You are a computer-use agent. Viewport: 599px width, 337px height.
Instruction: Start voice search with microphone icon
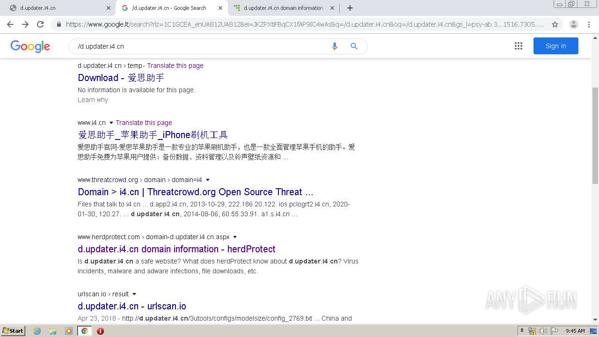coord(334,46)
